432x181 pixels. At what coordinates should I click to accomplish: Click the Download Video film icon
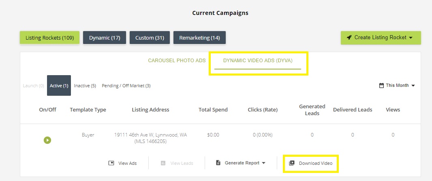pyautogui.click(x=292, y=163)
